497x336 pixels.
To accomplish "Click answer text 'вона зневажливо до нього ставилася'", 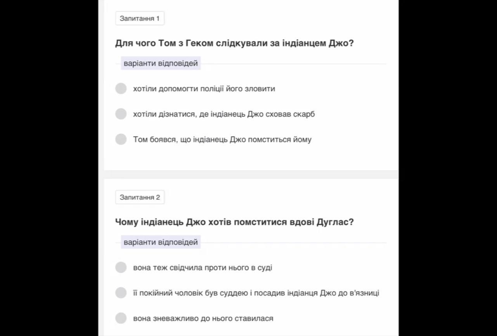I will tap(203, 319).
